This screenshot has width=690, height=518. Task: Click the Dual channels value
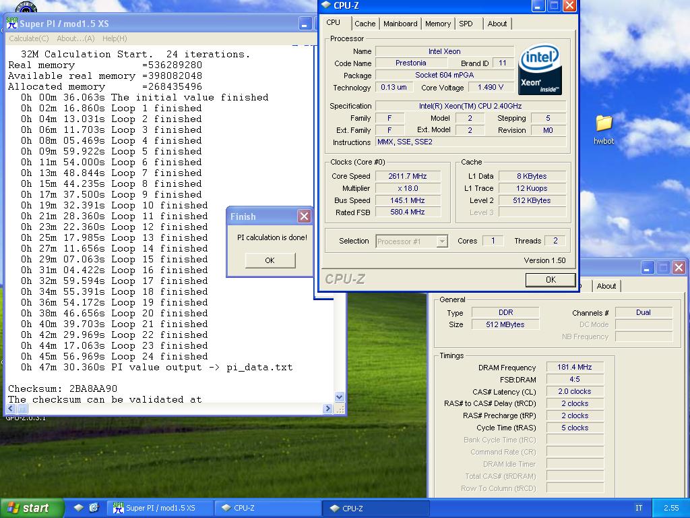click(x=644, y=312)
